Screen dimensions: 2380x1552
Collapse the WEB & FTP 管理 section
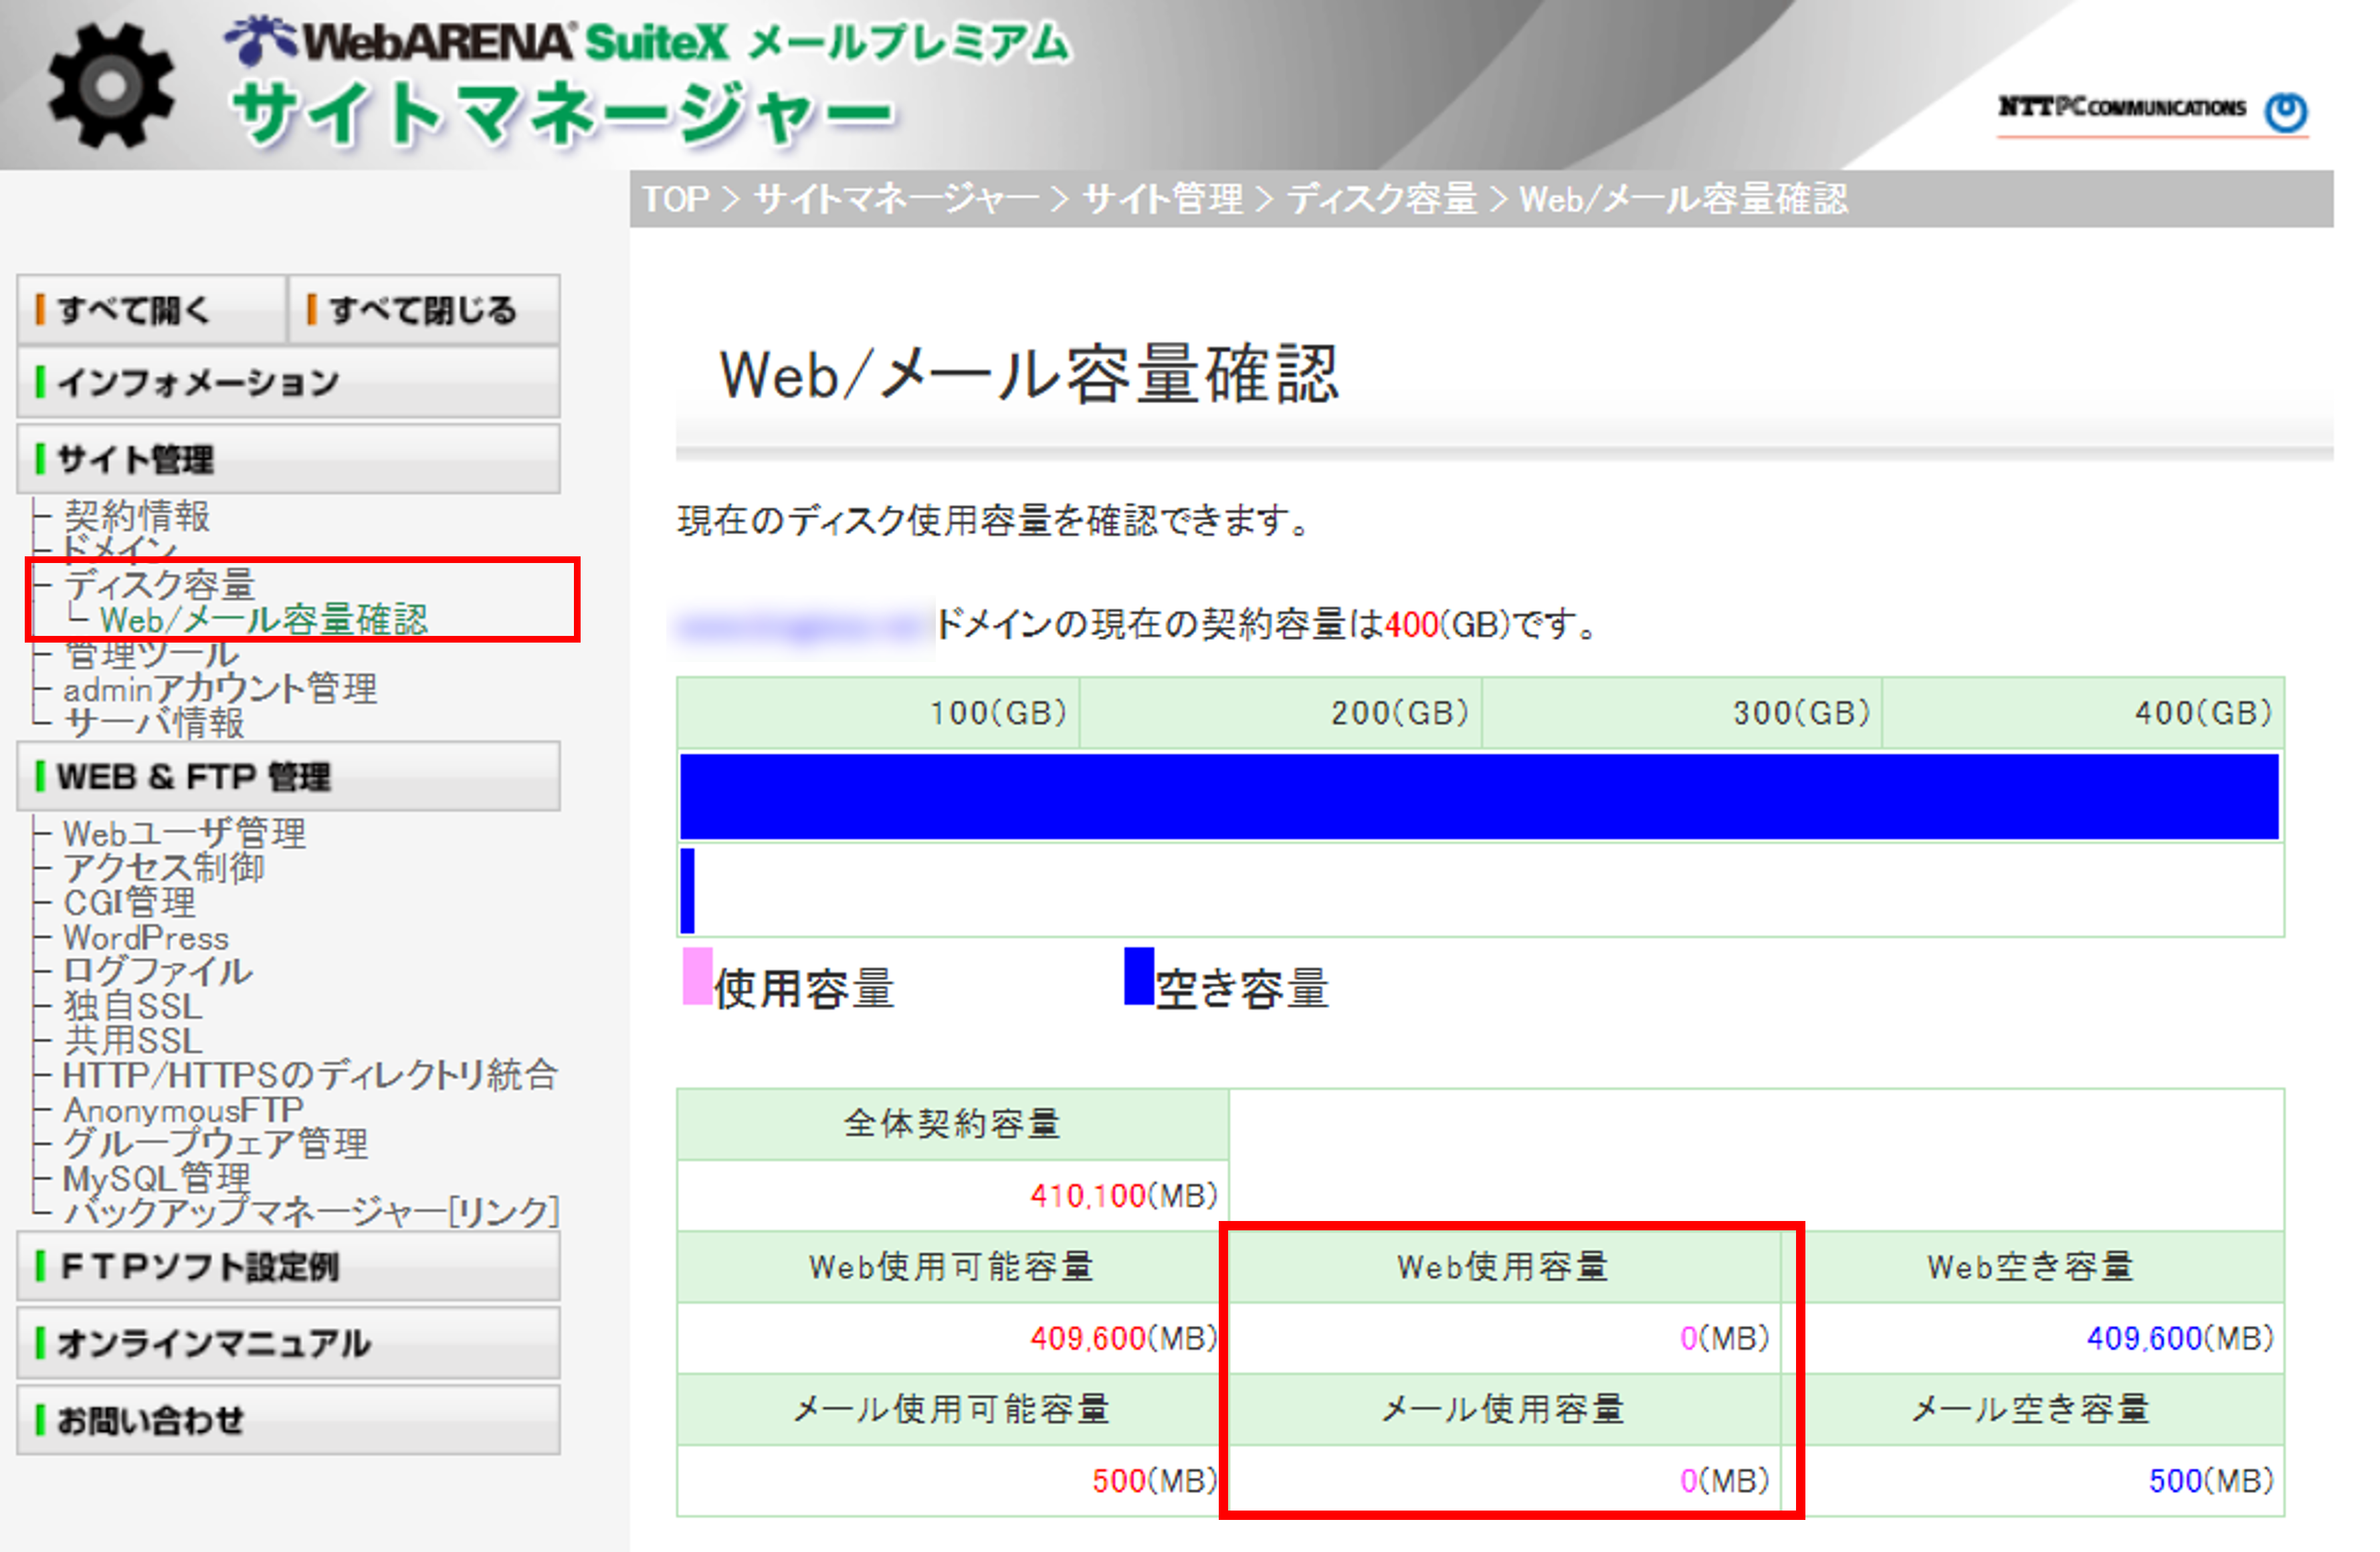[288, 776]
